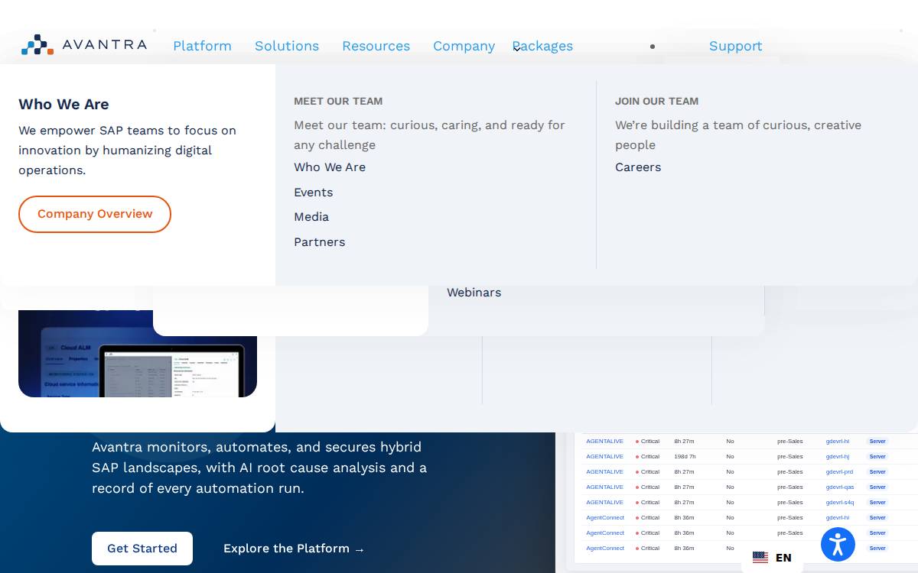Click the Get Started button
The width and height of the screenshot is (918, 573).
tap(142, 549)
